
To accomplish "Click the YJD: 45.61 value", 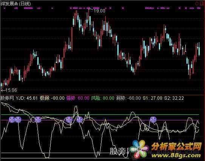I will [27, 98].
